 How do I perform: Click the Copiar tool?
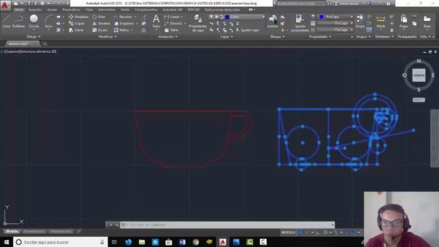[x=77, y=23]
